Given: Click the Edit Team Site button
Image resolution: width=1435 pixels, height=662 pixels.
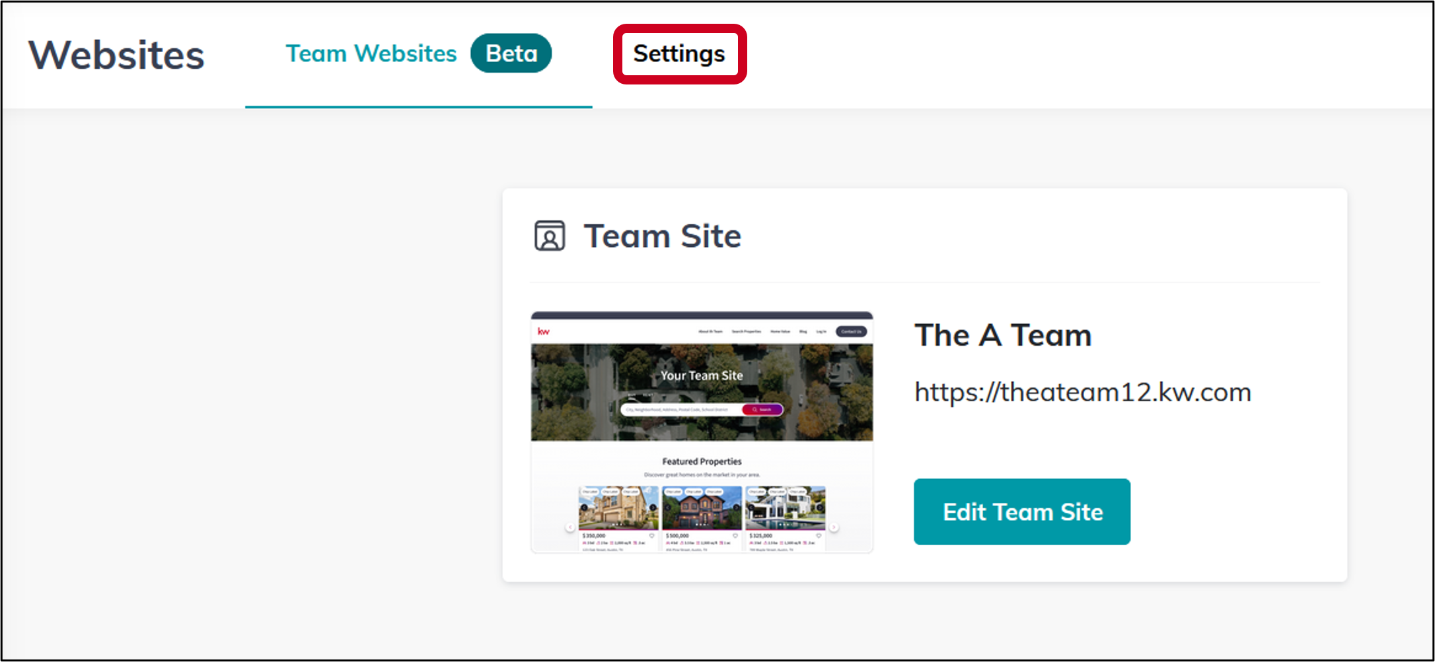Looking at the screenshot, I should click(x=1022, y=512).
